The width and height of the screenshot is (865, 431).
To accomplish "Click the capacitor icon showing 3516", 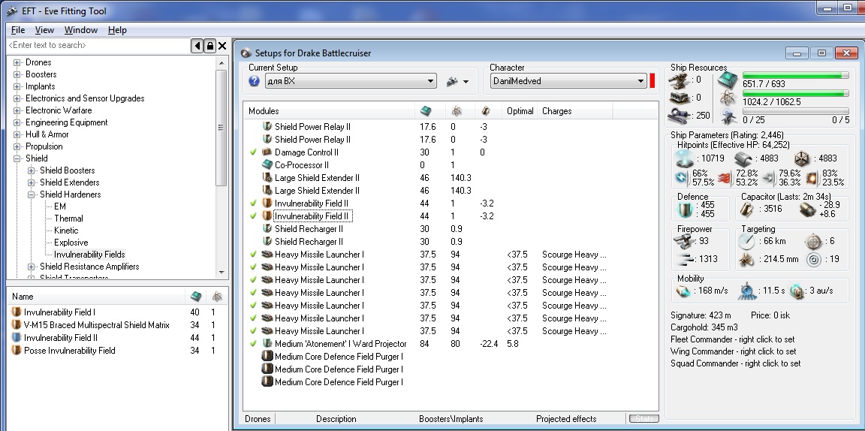I will (x=746, y=209).
